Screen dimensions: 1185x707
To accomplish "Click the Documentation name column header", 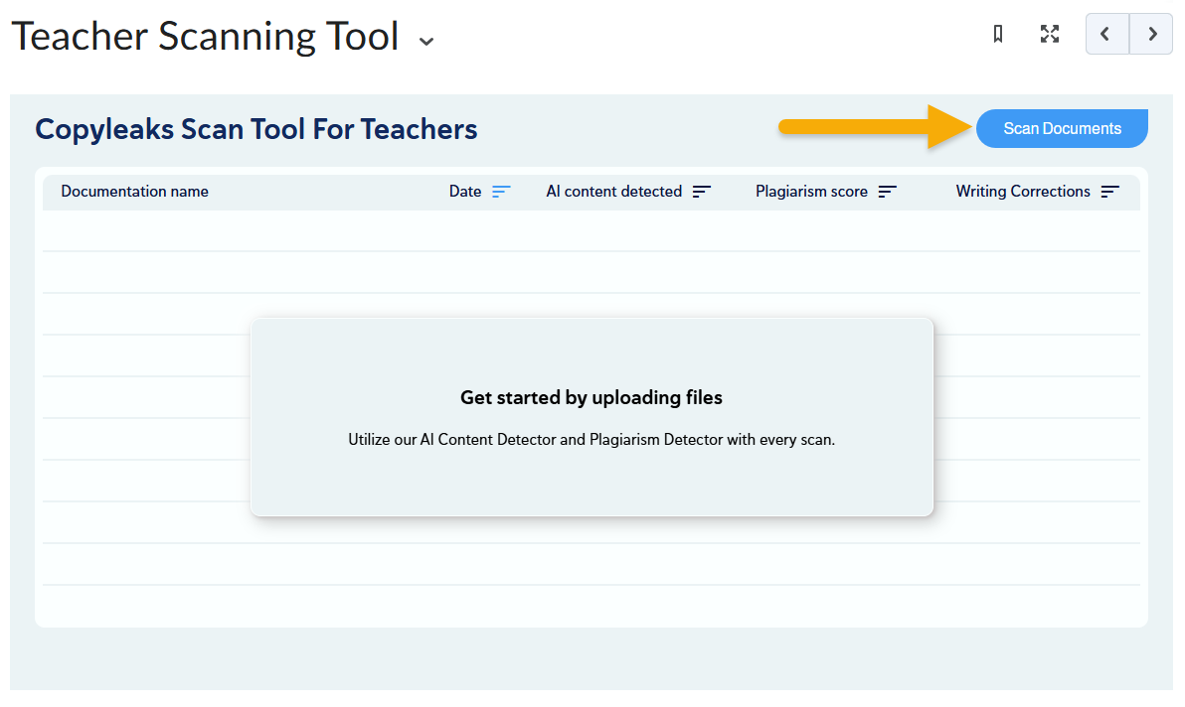I will click(134, 192).
